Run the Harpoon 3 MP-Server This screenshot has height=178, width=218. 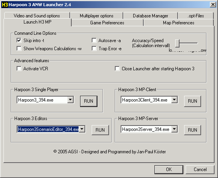[193, 130]
